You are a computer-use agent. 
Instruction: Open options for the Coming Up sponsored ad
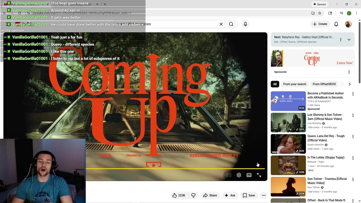(x=349, y=72)
